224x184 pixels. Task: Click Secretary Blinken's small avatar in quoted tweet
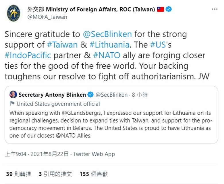click(x=13, y=95)
